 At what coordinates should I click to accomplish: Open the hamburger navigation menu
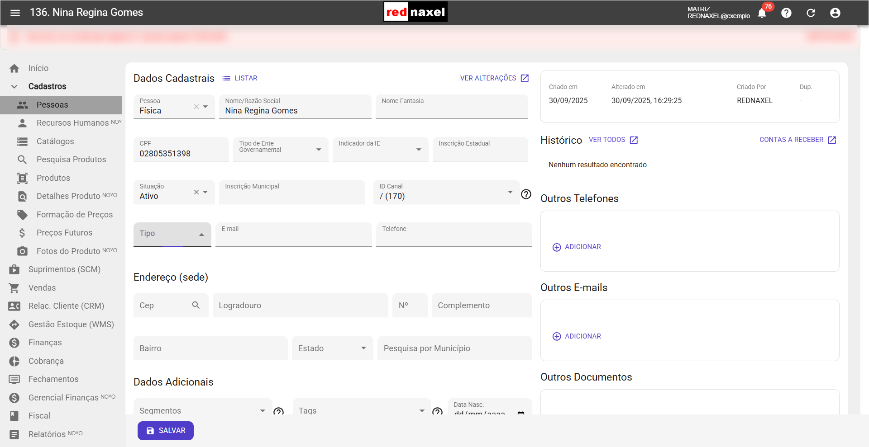click(x=15, y=13)
